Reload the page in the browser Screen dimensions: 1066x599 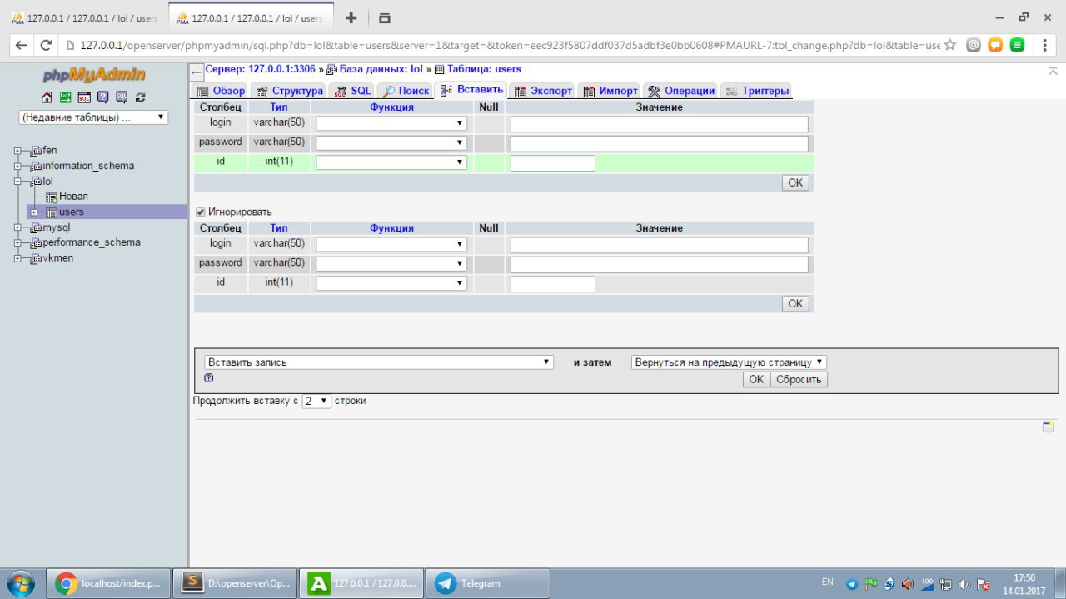(46, 46)
